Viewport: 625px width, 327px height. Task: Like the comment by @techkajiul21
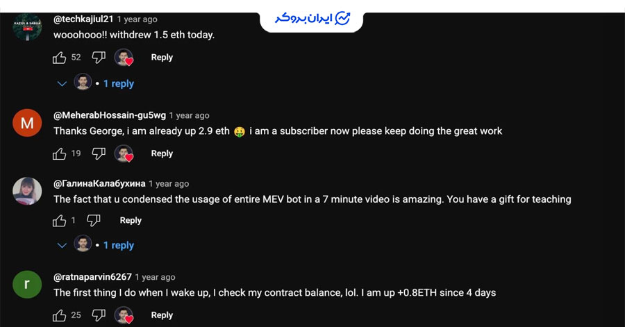(x=60, y=58)
